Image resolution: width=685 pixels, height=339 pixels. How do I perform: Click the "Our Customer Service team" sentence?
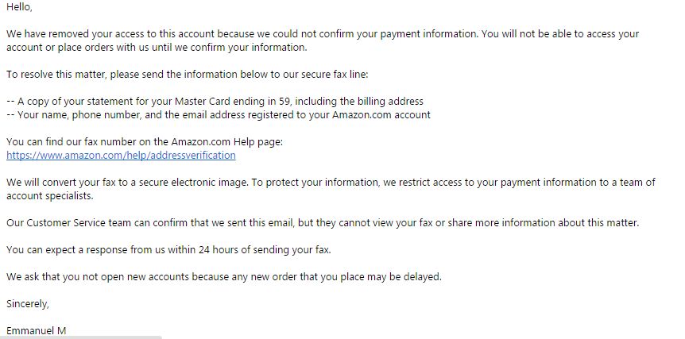coord(322,222)
